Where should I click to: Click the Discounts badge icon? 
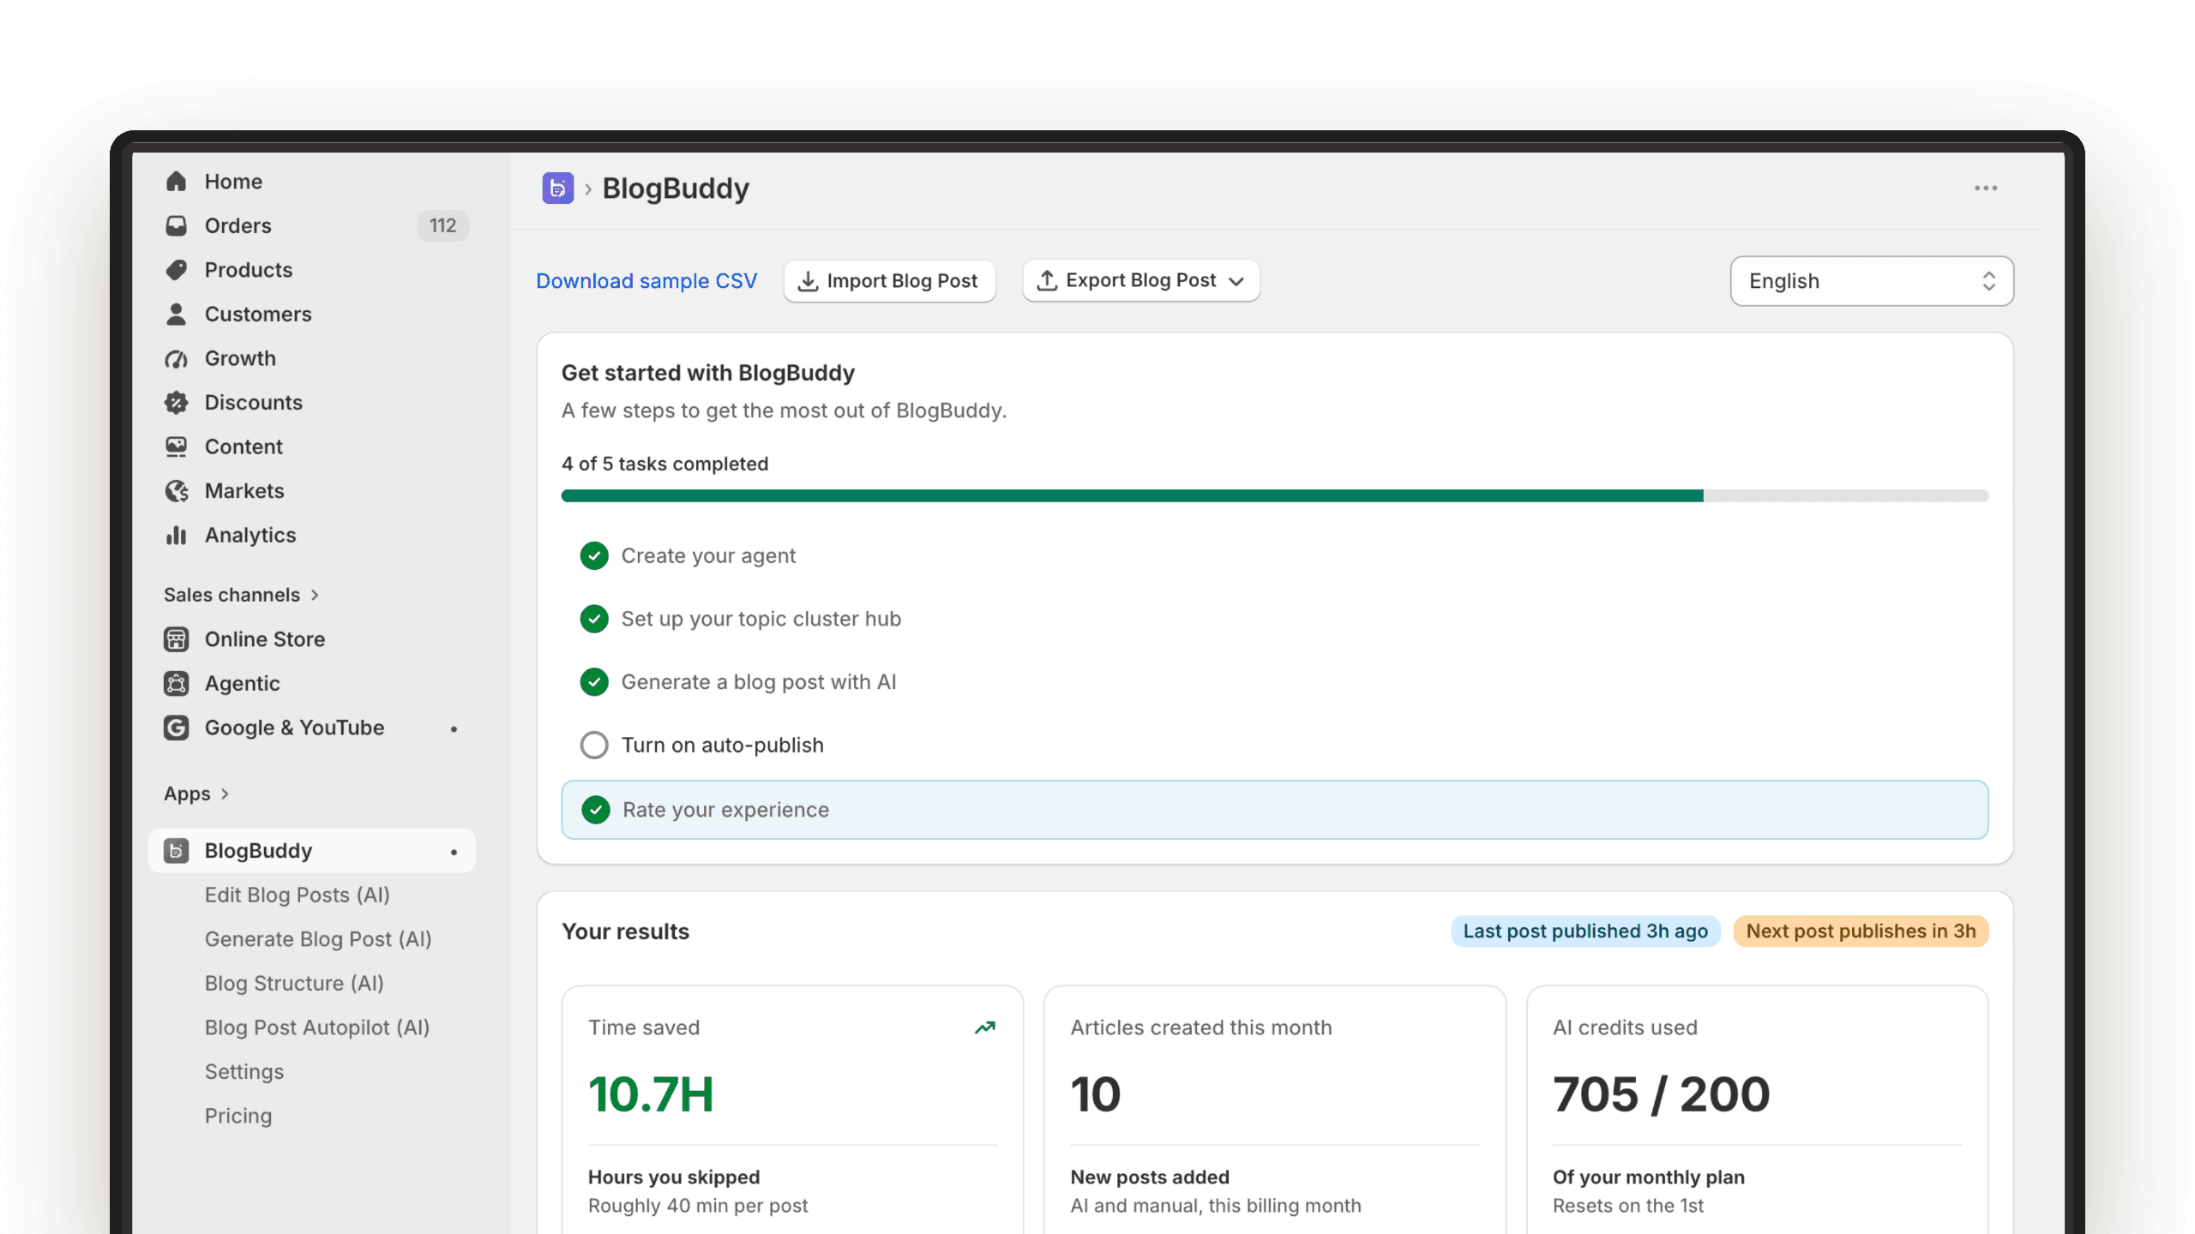point(176,403)
